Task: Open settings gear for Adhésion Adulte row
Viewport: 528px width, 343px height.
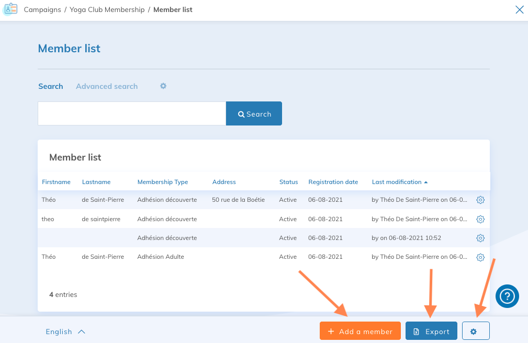Action: (x=480, y=257)
